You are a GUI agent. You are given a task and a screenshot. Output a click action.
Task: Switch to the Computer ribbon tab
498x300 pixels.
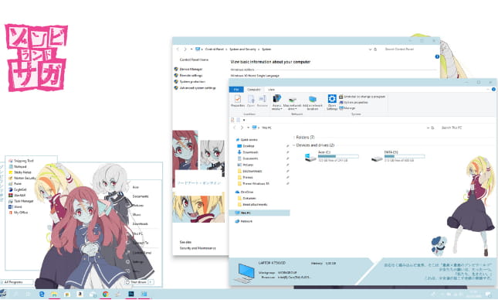tap(254, 90)
